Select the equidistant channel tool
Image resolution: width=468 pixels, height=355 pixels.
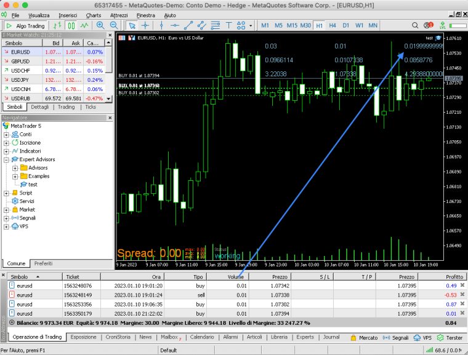[202, 26]
